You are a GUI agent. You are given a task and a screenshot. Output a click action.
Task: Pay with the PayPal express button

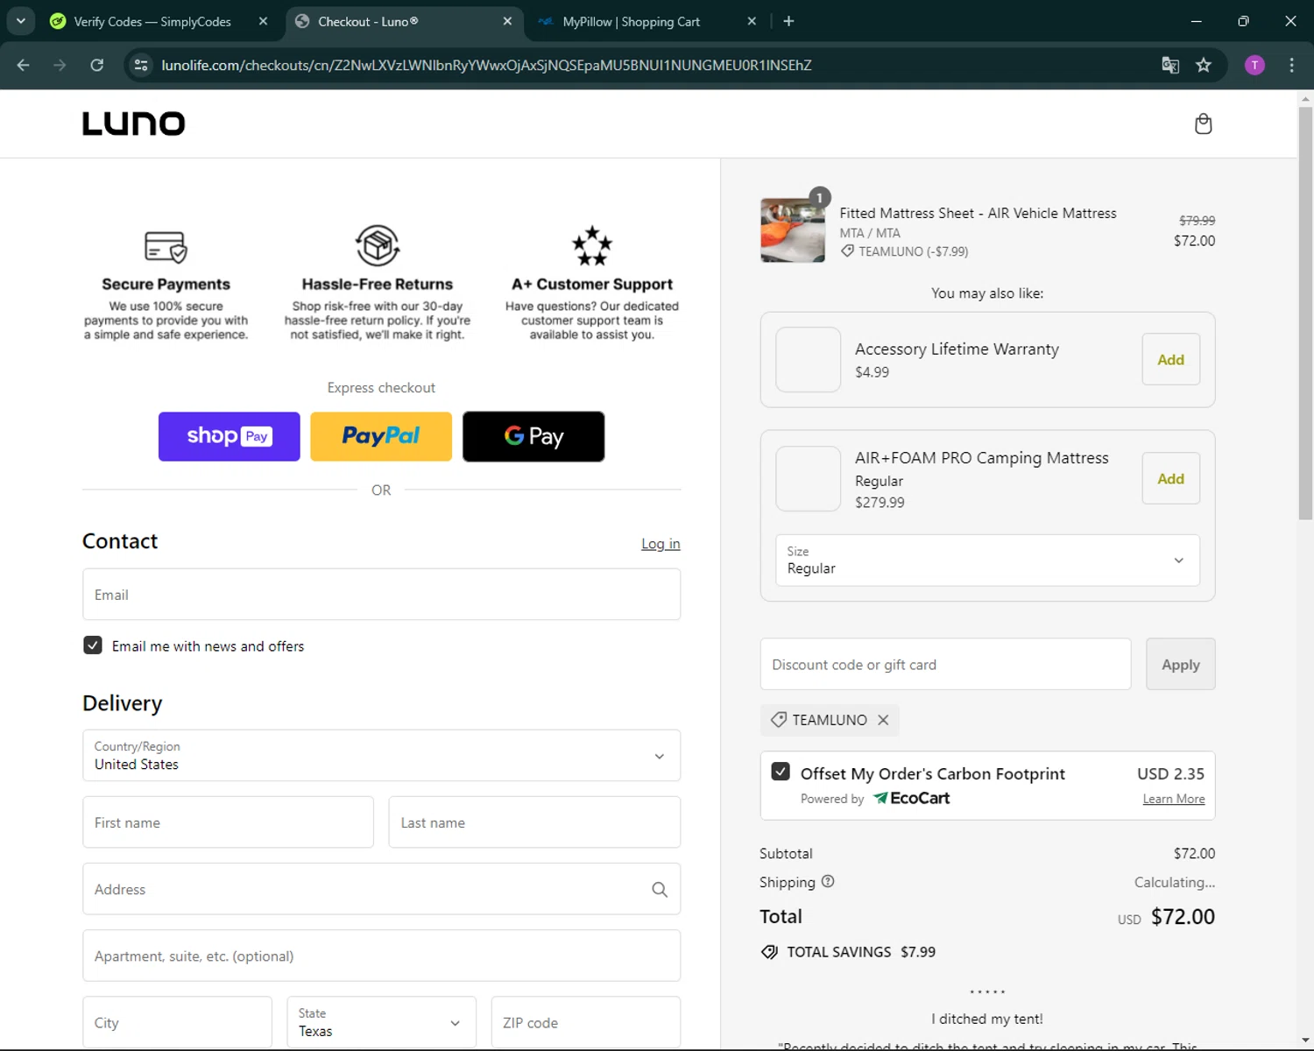(381, 436)
